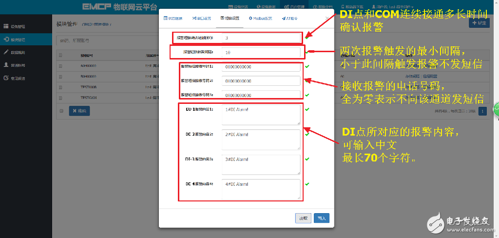Switch to the 串口设置 tab
This screenshot has width=499, height=238.
point(201,19)
